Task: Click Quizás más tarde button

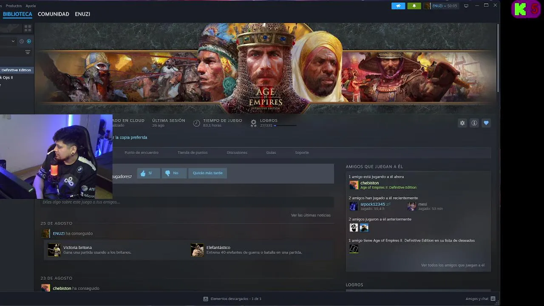Action: click(208, 173)
